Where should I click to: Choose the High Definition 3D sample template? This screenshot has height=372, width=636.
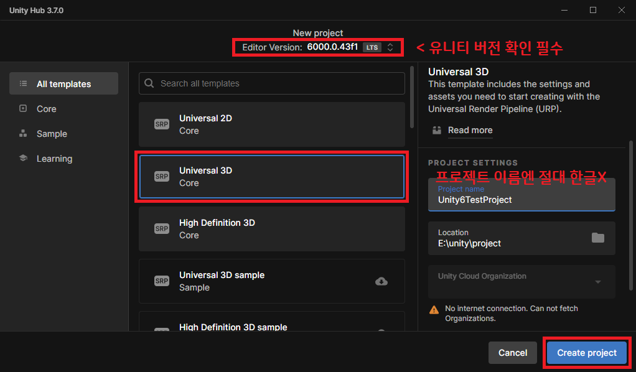(272, 322)
